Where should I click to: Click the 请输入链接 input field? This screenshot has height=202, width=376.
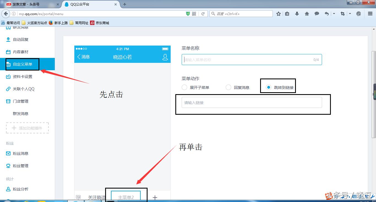[x=251, y=102]
